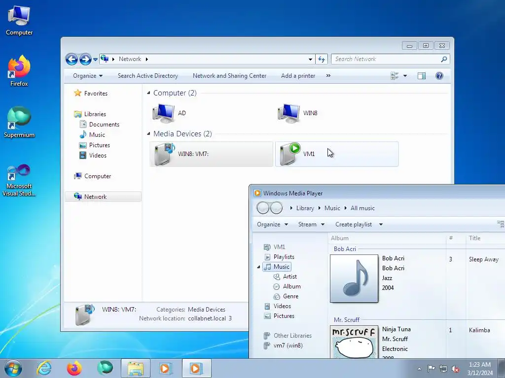Image resolution: width=505 pixels, height=378 pixels.
Task: Open the AD computer icon in Network
Action: [164, 113]
